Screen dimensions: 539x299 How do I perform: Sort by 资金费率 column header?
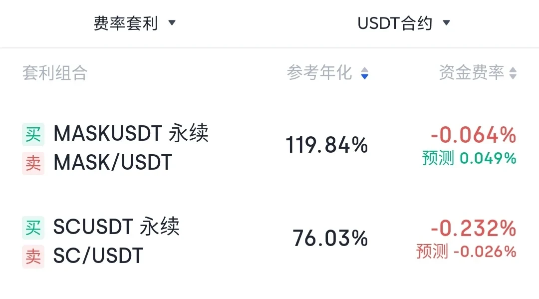(472, 73)
